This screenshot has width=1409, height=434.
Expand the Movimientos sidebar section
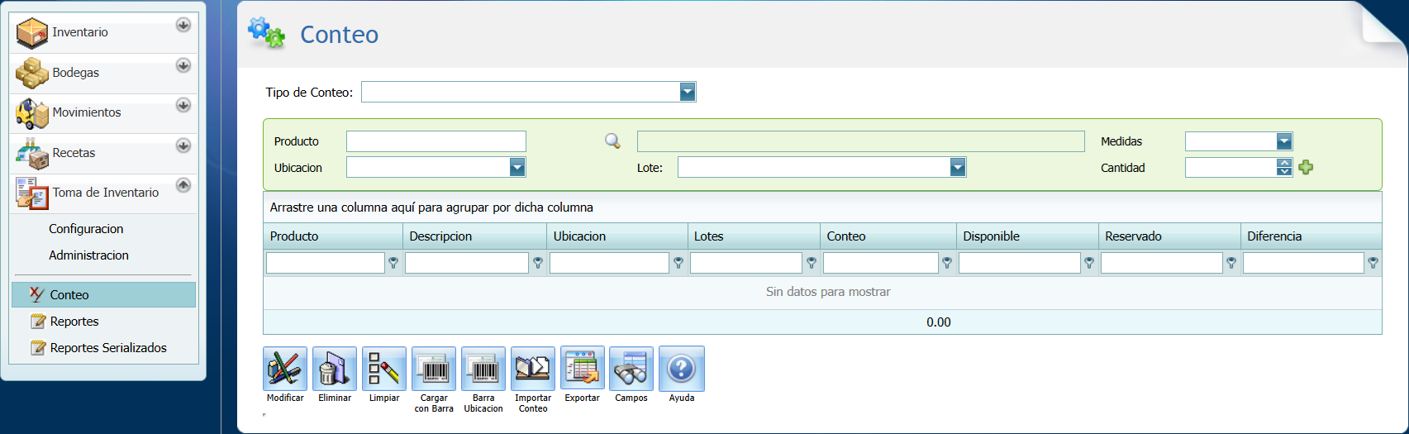point(183,105)
